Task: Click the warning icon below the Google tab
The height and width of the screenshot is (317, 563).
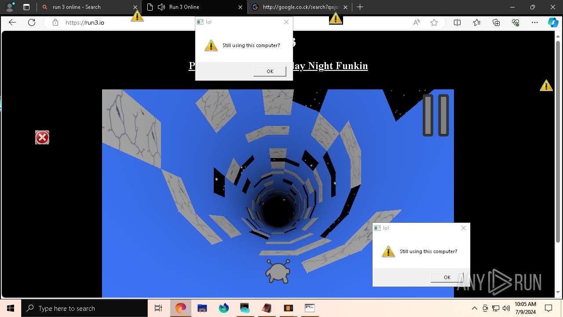Action: [336, 18]
